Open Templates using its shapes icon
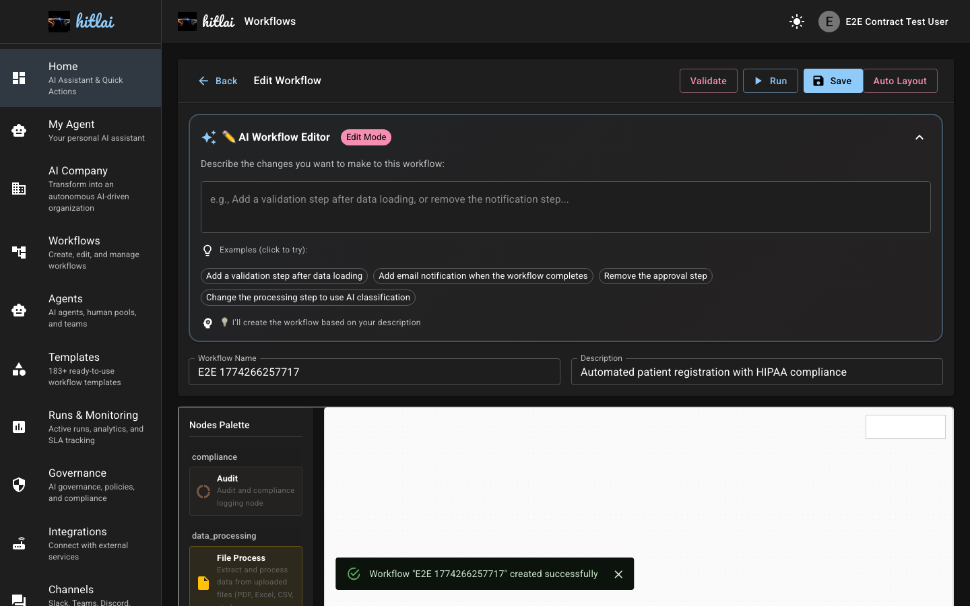 click(x=19, y=369)
